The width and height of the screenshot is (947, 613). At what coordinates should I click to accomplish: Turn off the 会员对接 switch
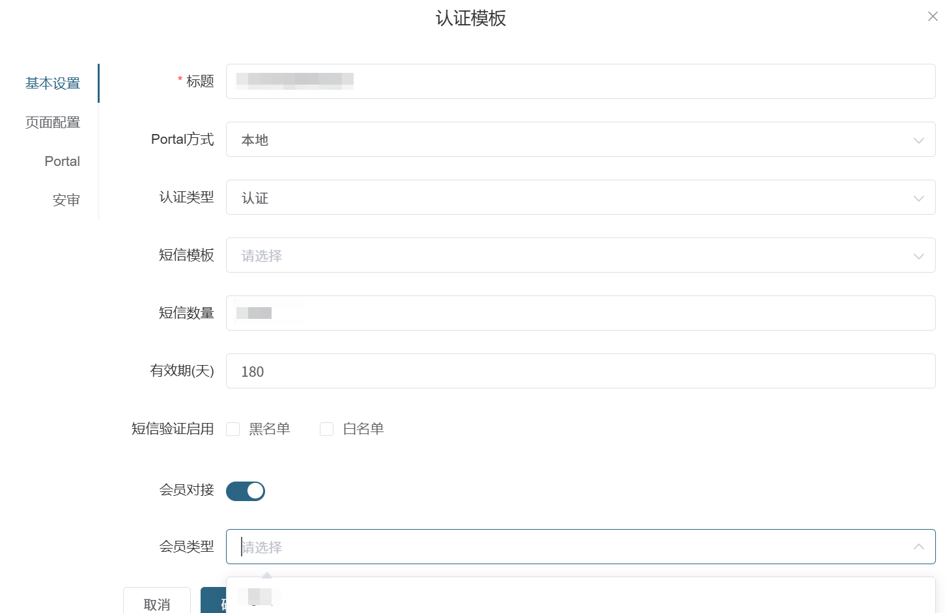click(246, 491)
